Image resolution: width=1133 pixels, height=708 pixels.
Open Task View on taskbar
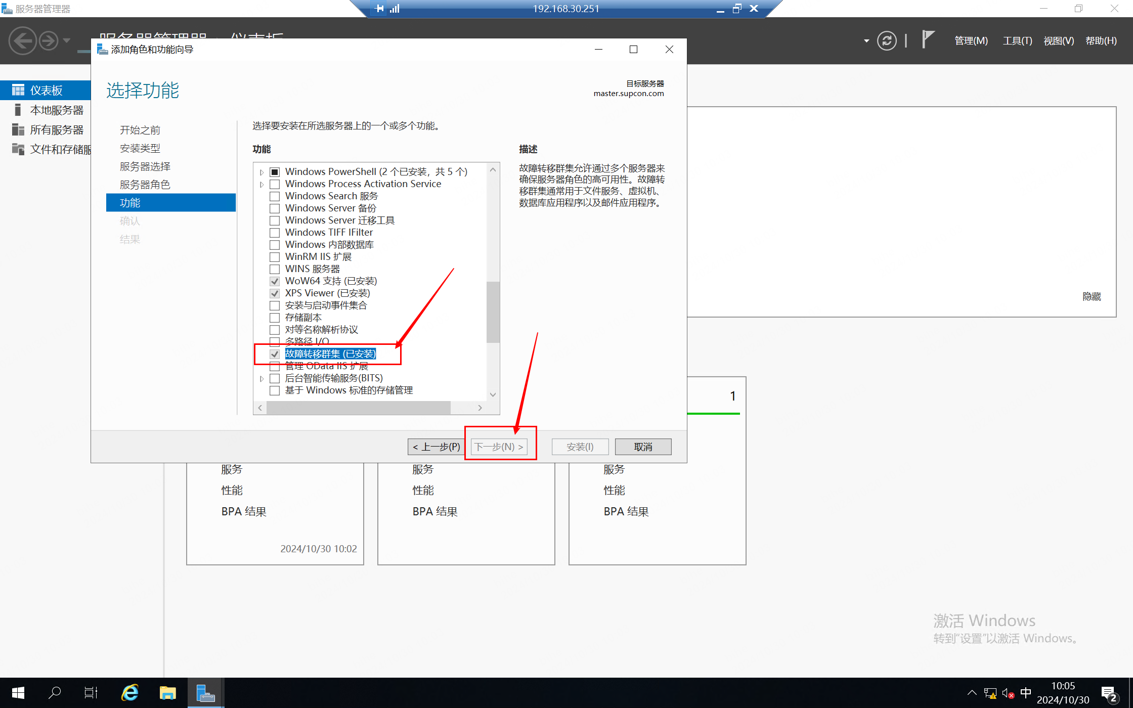click(91, 692)
